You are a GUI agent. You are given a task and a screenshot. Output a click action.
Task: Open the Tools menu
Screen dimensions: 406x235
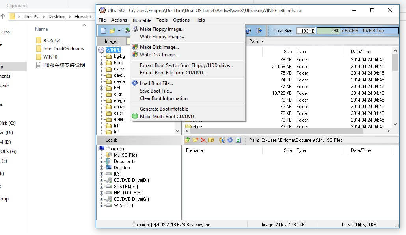[x=162, y=20]
